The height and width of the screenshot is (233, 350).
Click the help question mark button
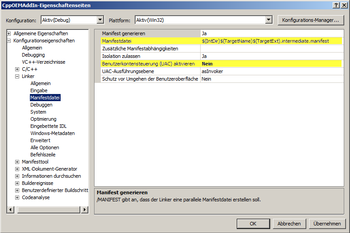pos(336,5)
